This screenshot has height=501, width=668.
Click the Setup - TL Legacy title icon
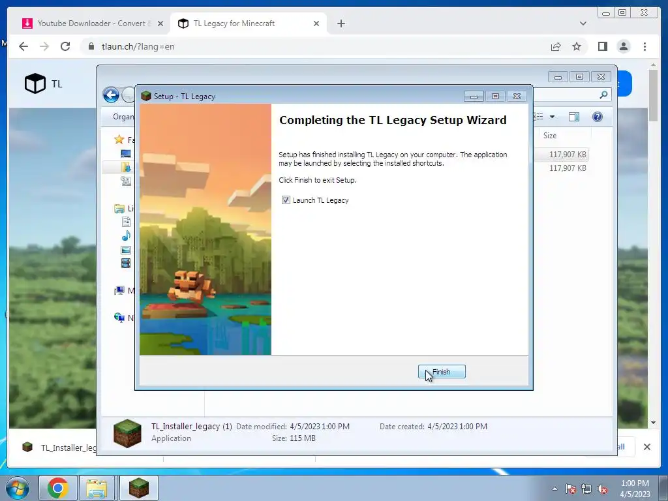[146, 96]
